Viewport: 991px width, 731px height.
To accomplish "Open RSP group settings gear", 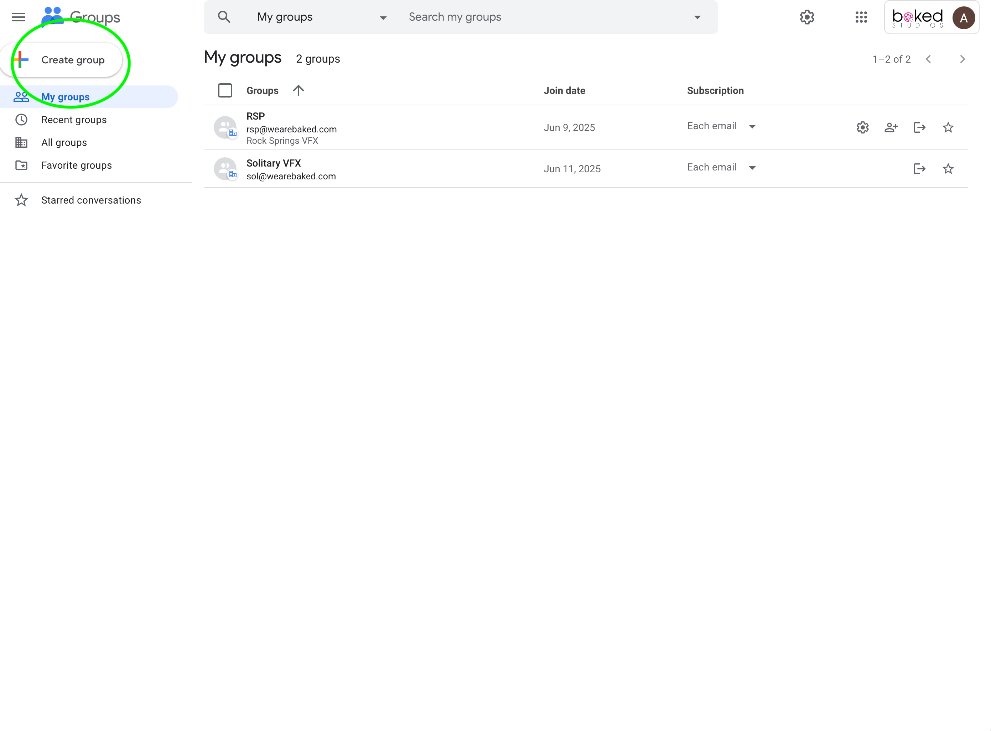I will [862, 127].
